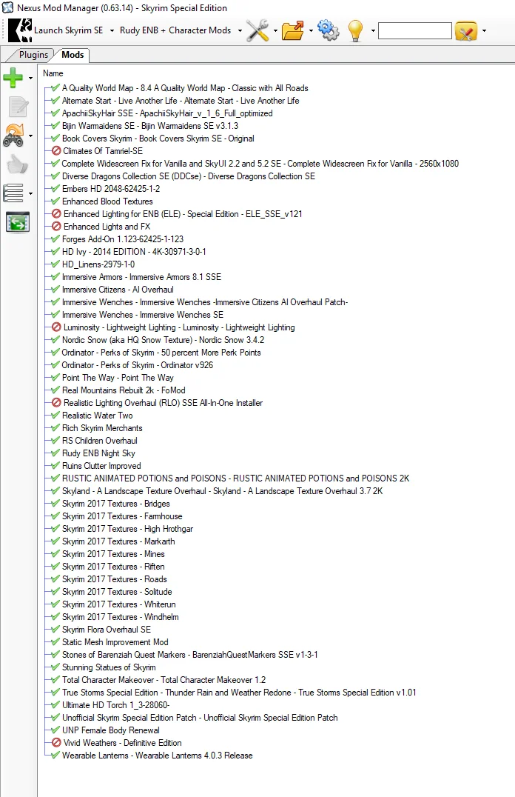Click disabled icon next to Climates Of Tamriel-SE
This screenshot has width=515, height=797.
pos(56,151)
